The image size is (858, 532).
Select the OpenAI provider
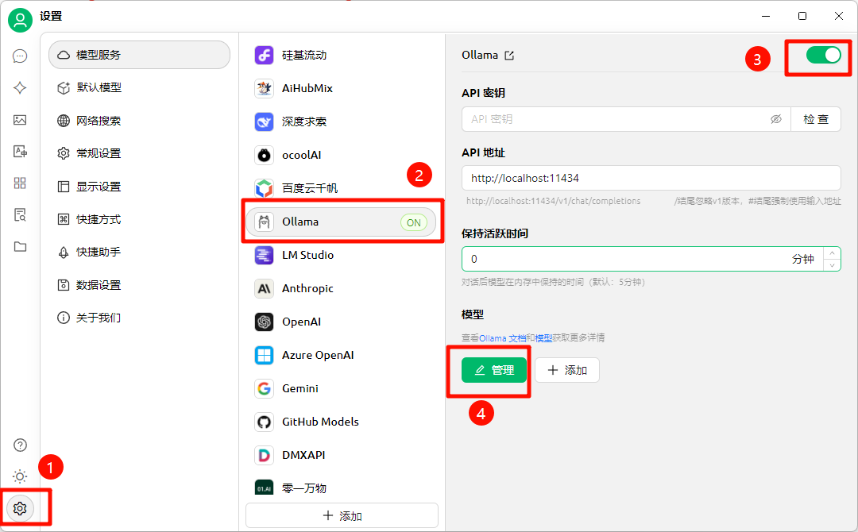pyautogui.click(x=341, y=322)
